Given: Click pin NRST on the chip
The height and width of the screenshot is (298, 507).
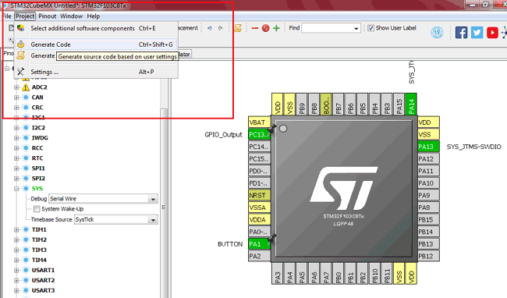Looking at the screenshot, I should click(259, 195).
